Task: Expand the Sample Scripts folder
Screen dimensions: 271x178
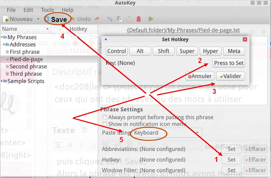Action: (2, 81)
